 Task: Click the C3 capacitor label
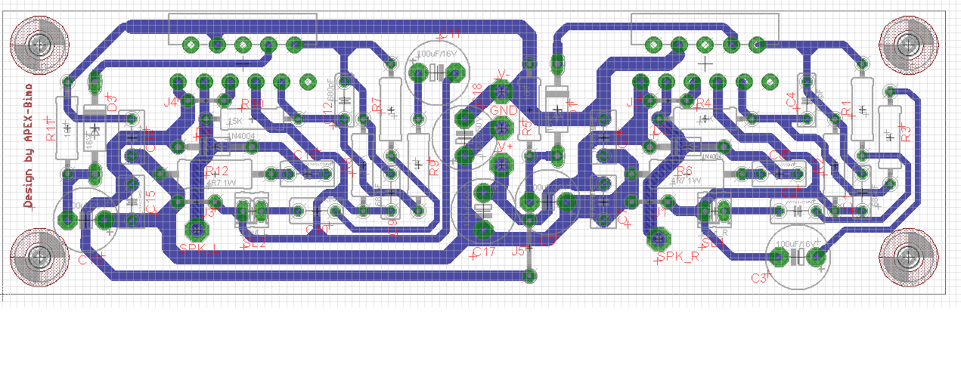[759, 279]
